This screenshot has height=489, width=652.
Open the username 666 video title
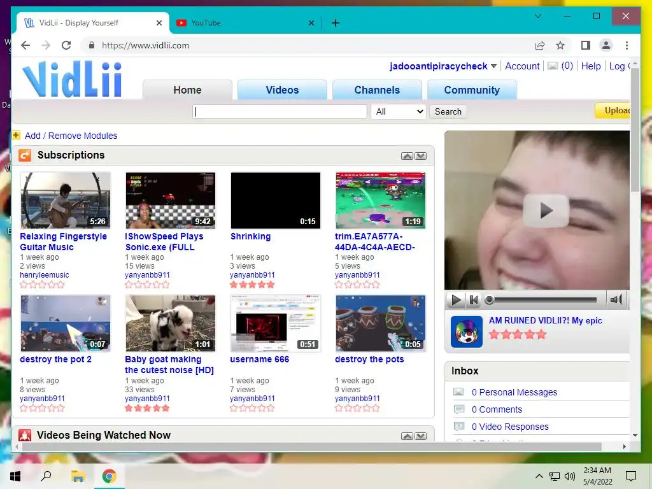click(x=260, y=359)
